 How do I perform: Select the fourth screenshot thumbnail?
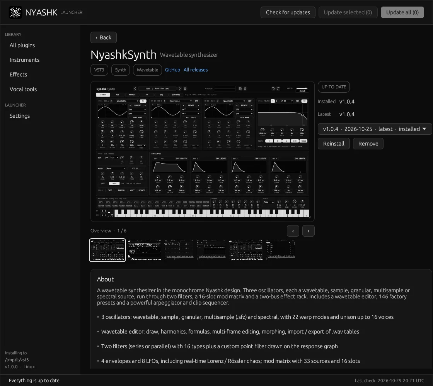point(211,250)
